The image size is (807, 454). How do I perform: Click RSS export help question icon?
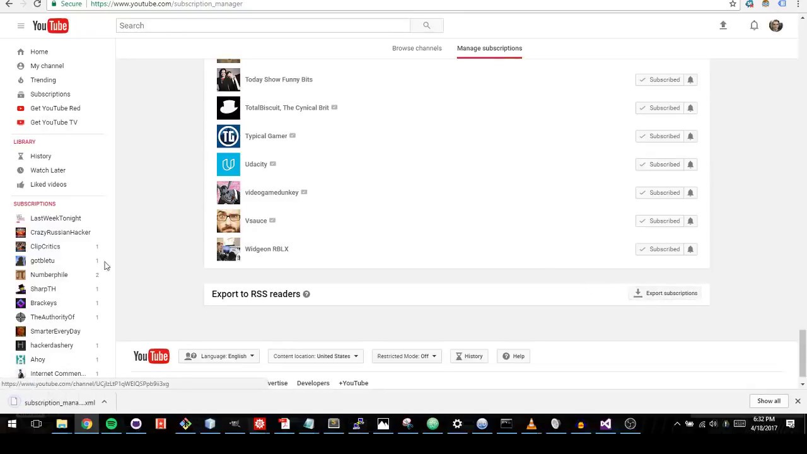[x=306, y=294]
